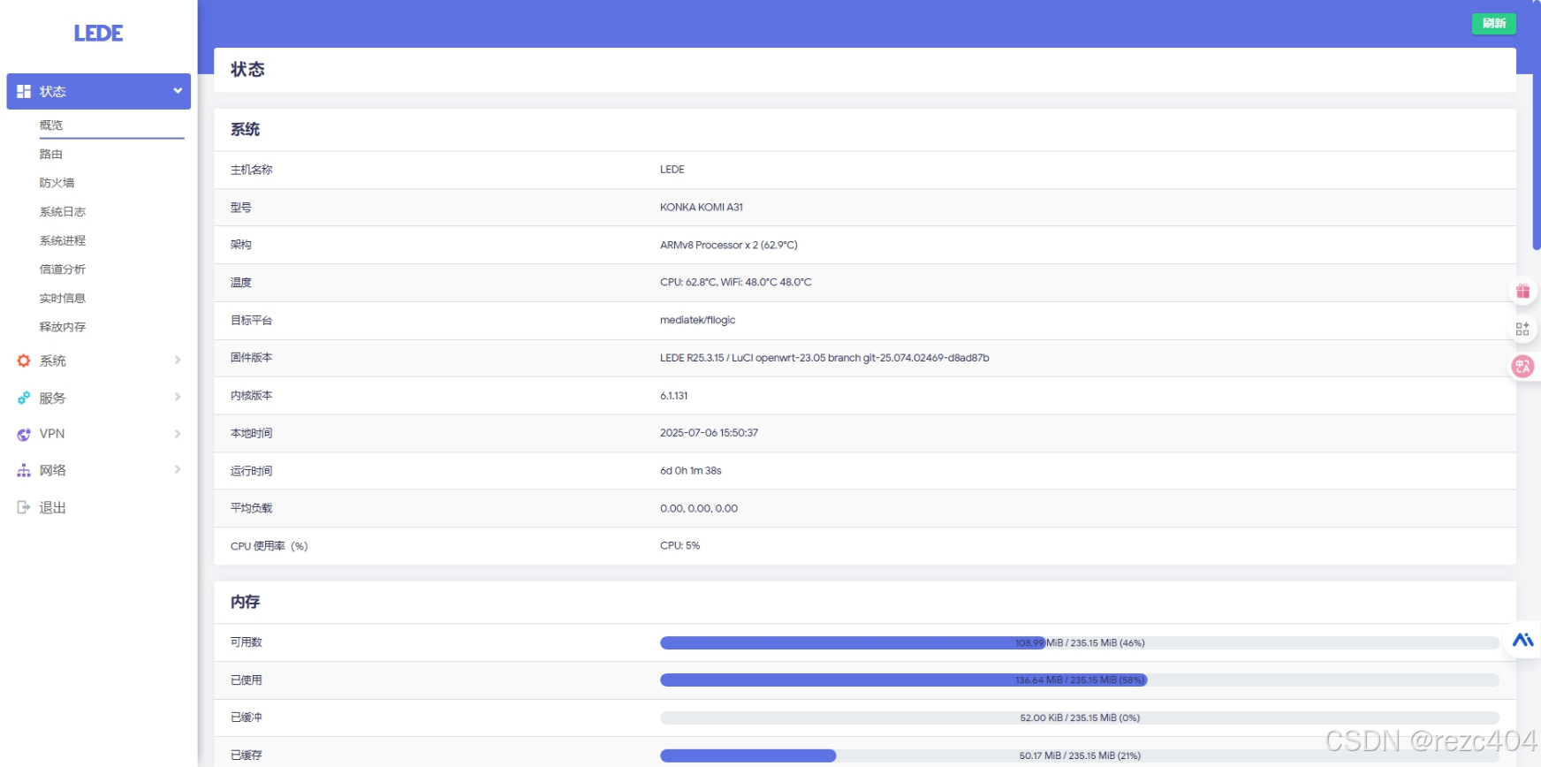Click the 可用数 memory progress bar
The width and height of the screenshot is (1541, 767).
pyautogui.click(x=1079, y=643)
